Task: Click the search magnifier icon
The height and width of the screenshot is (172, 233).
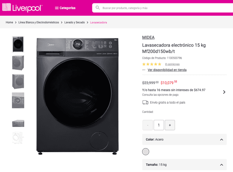Action: click(x=98, y=7)
